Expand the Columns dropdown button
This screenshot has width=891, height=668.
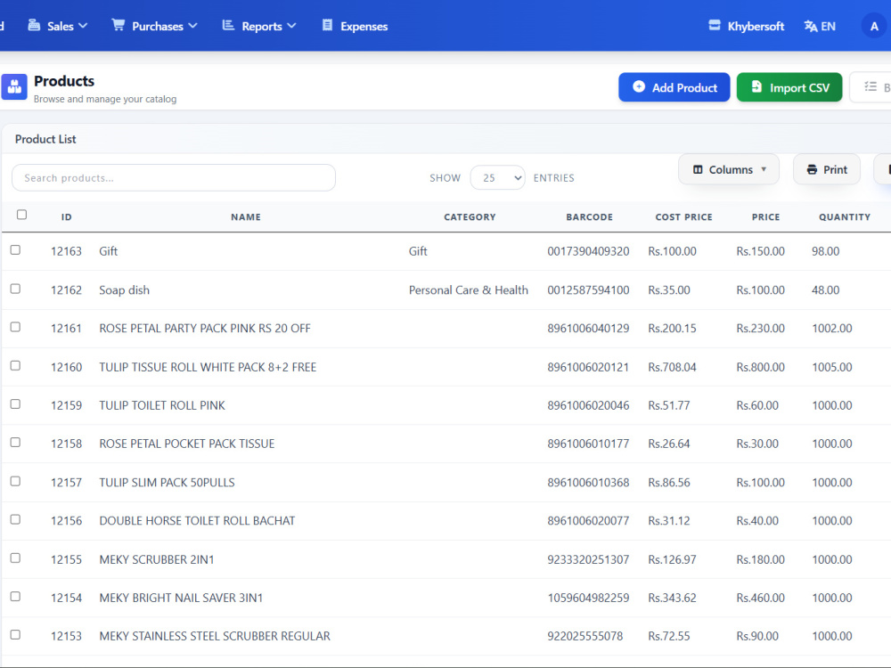pyautogui.click(x=729, y=169)
